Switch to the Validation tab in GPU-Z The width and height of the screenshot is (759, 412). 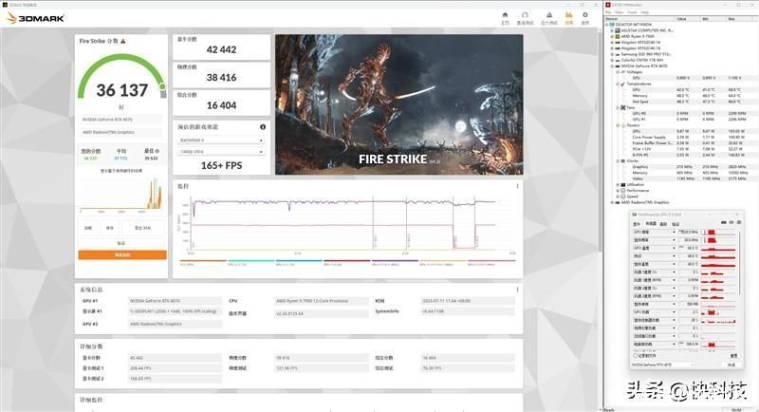point(676,224)
